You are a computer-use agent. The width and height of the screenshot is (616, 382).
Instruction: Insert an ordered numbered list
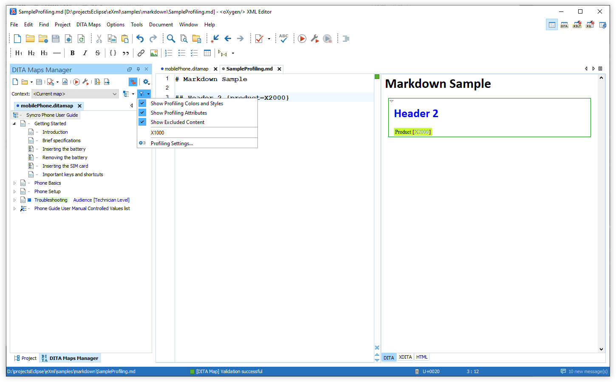(169, 53)
